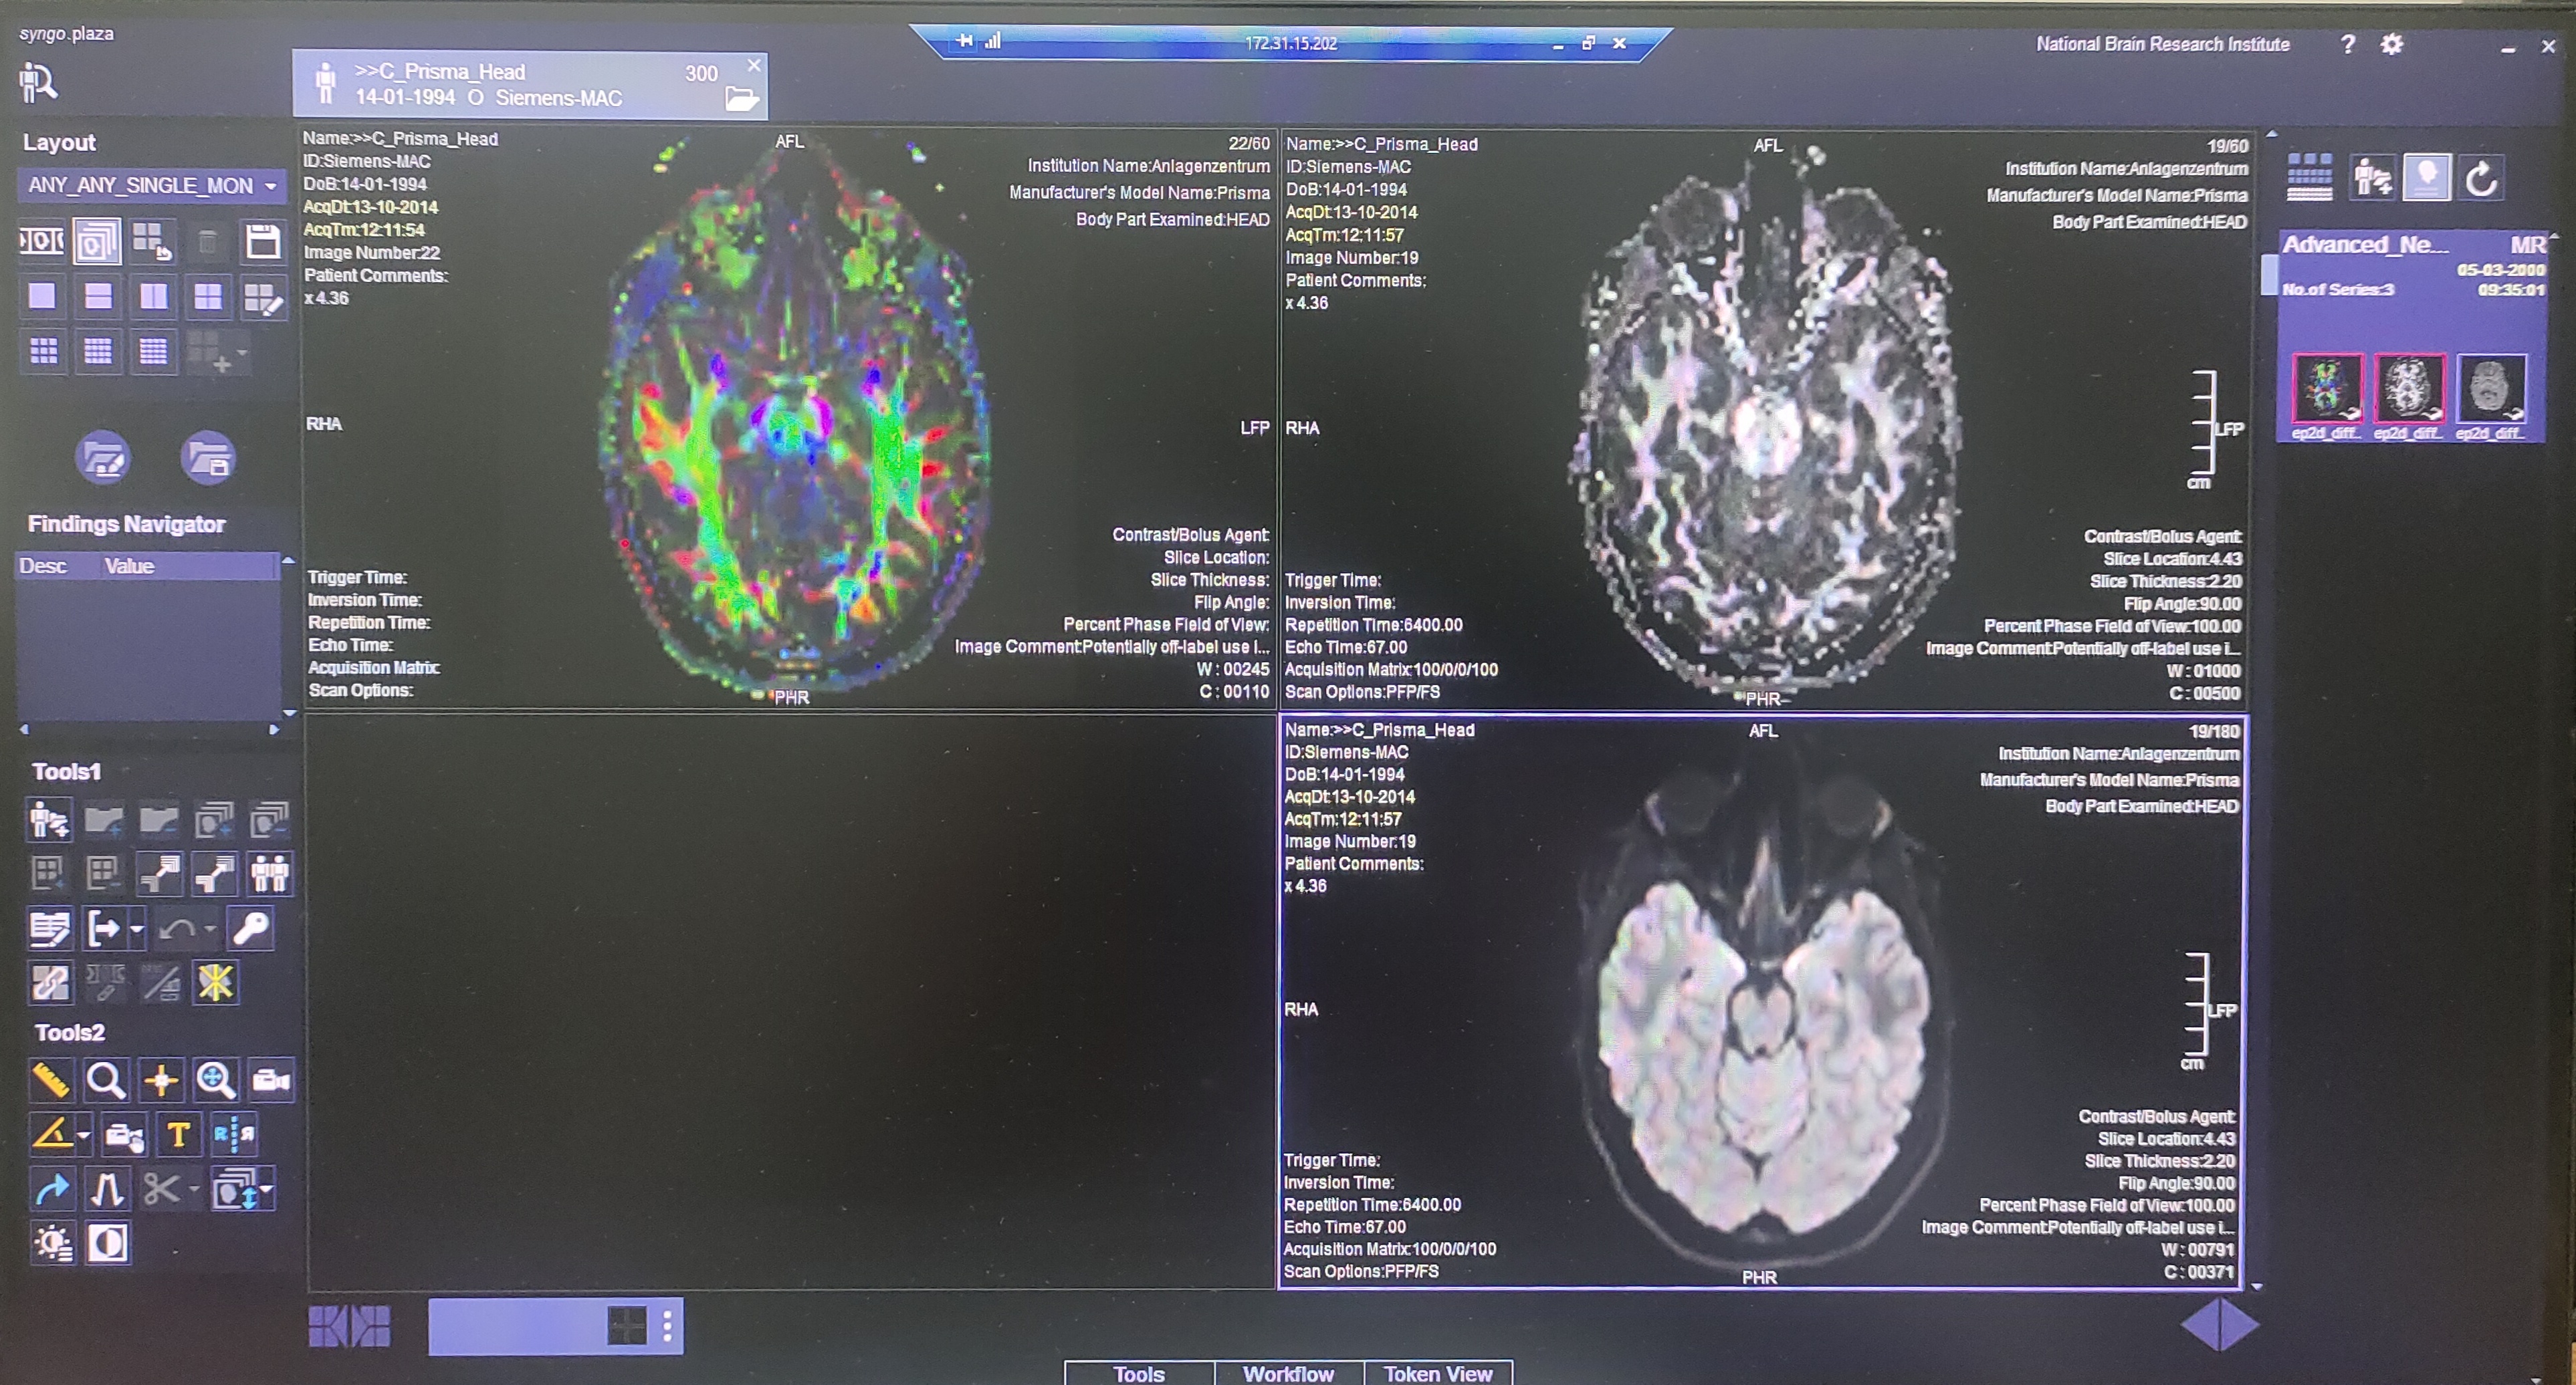Image resolution: width=2576 pixels, height=1385 pixels.
Task: Click the yellow text annotation T tool
Action: 178,1135
